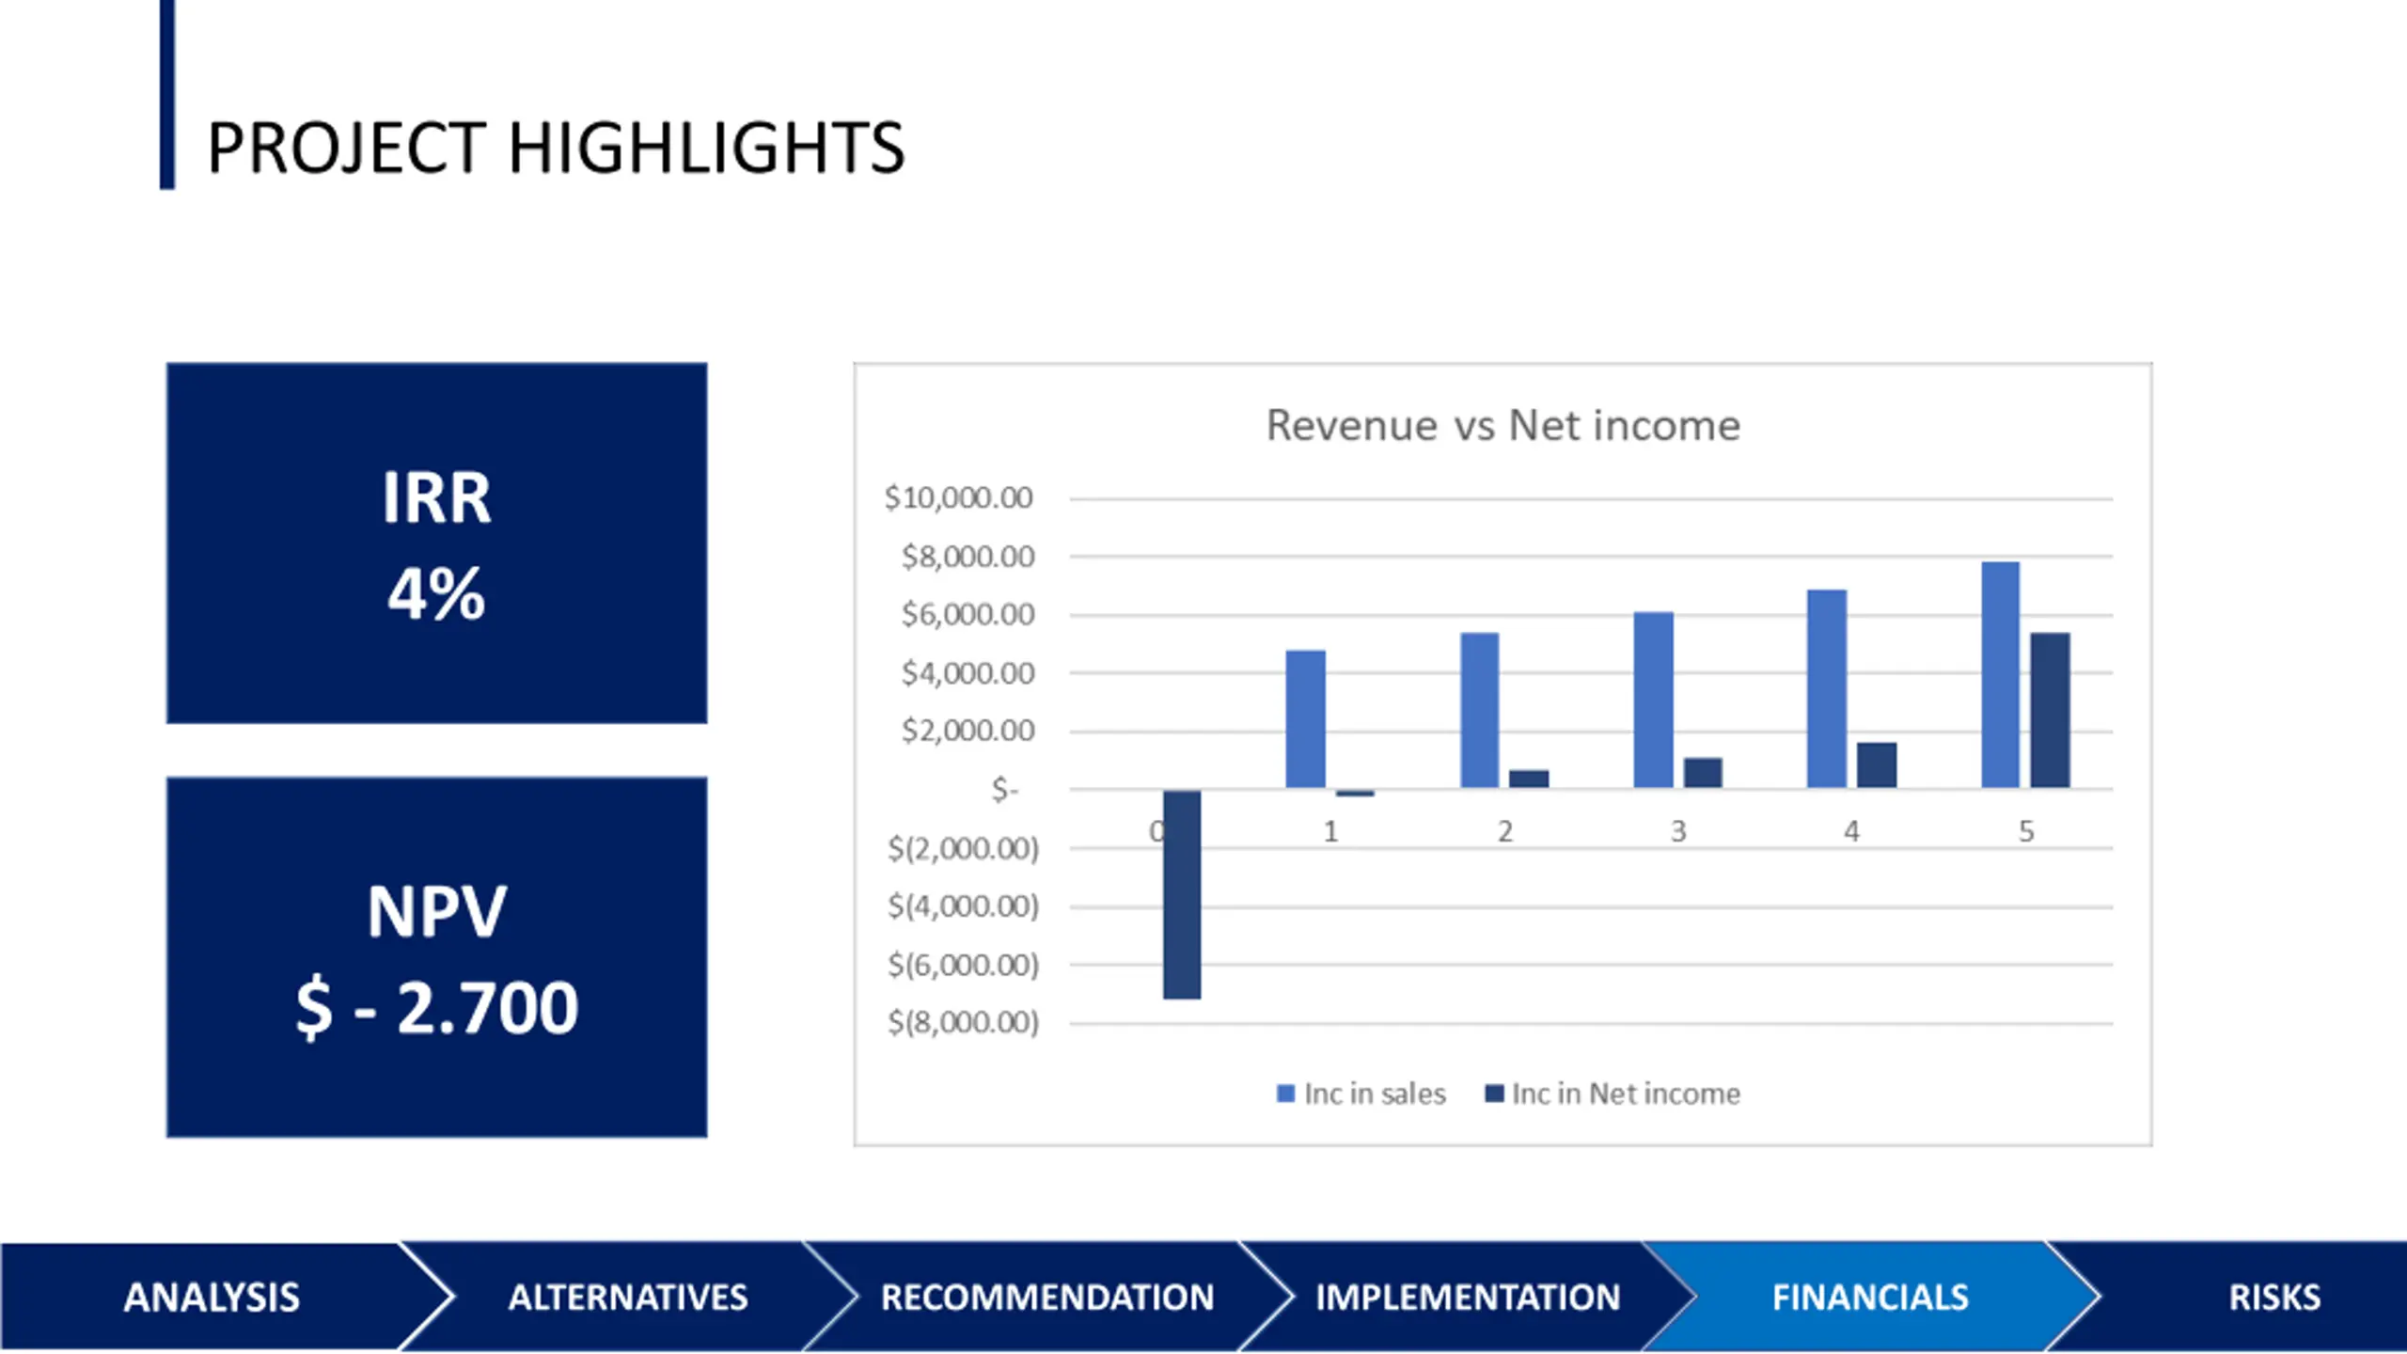Click the Inc in sales legend swatch
The height and width of the screenshot is (1354, 2407).
[1285, 1094]
